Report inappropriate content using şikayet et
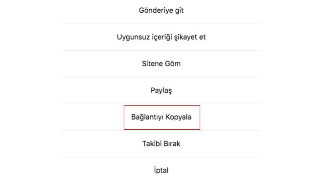 tap(161, 37)
